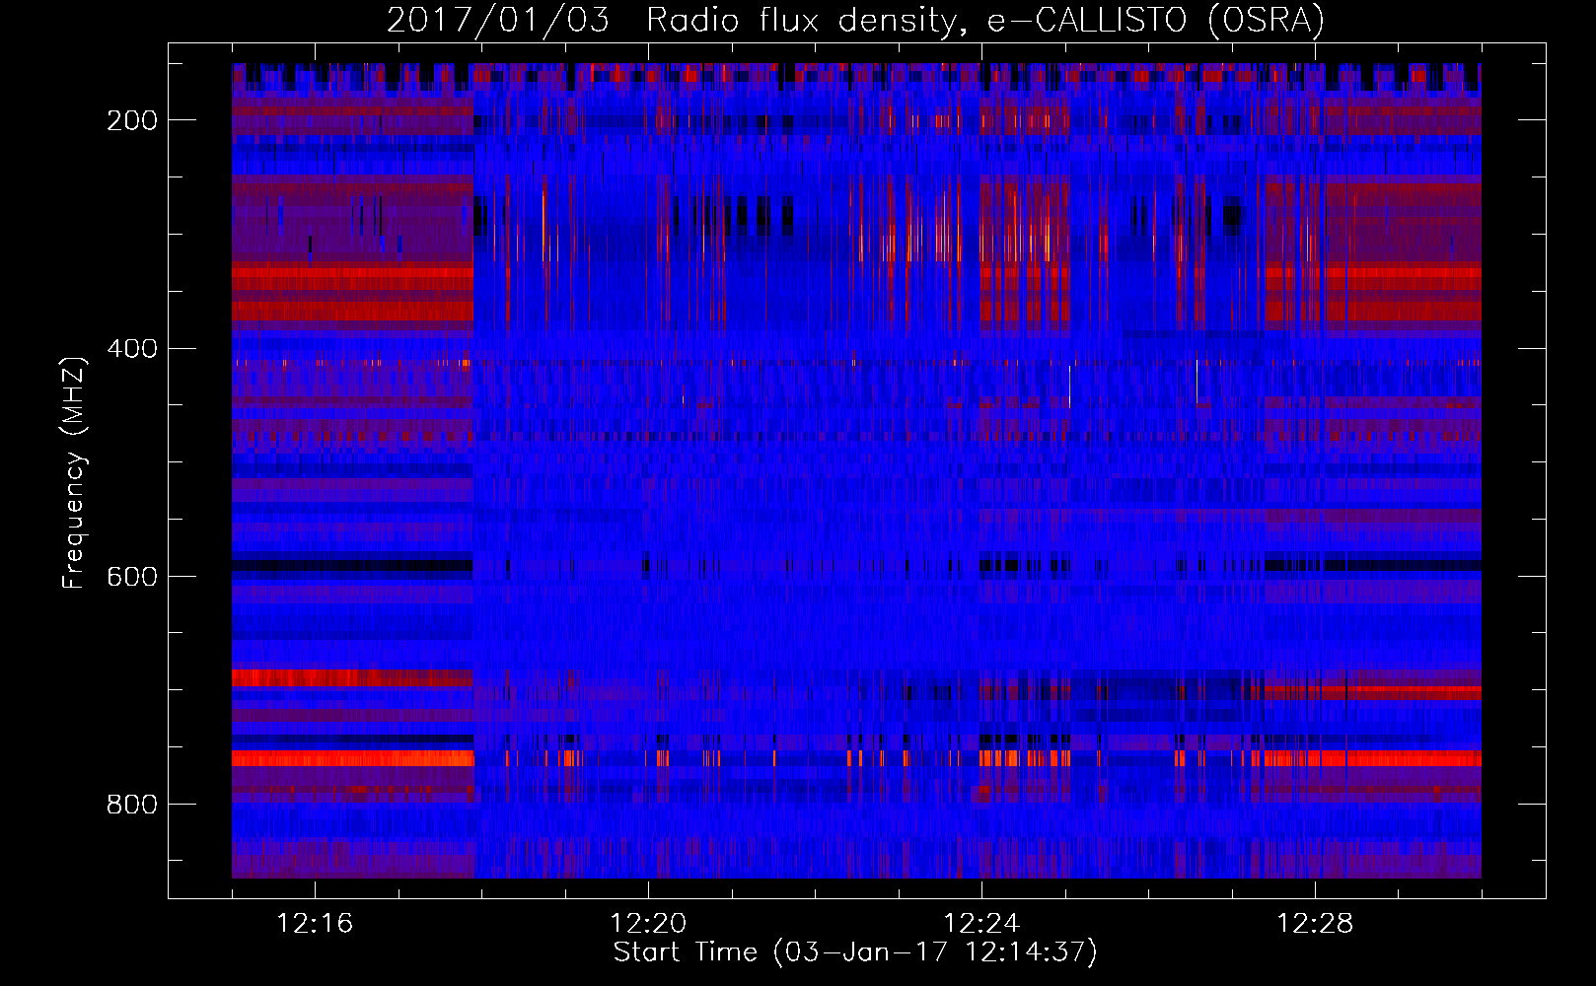Click the 'Start Time (03-Jan-17 12:14:37)' x-axis label
This screenshot has height=986, width=1596.
tap(855, 952)
